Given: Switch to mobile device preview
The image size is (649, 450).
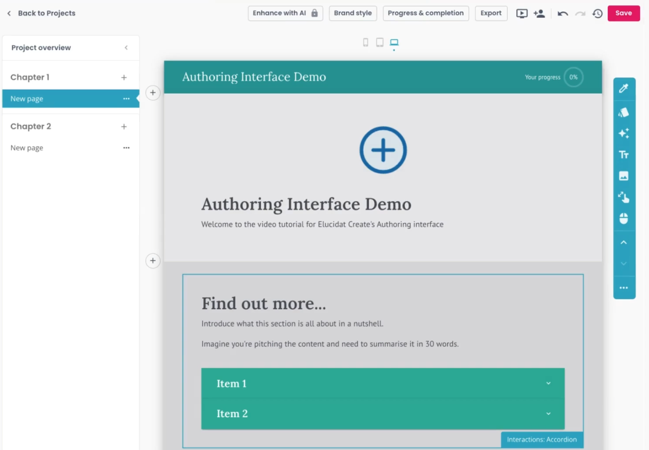Looking at the screenshot, I should click(365, 42).
